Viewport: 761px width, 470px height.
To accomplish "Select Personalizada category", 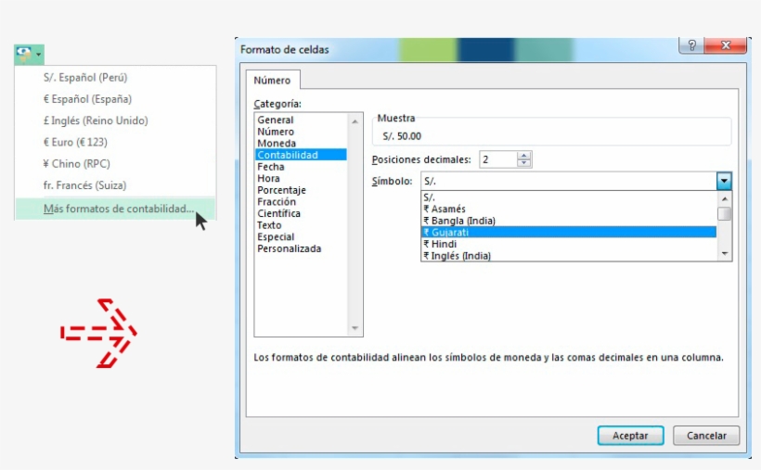I will coord(290,248).
